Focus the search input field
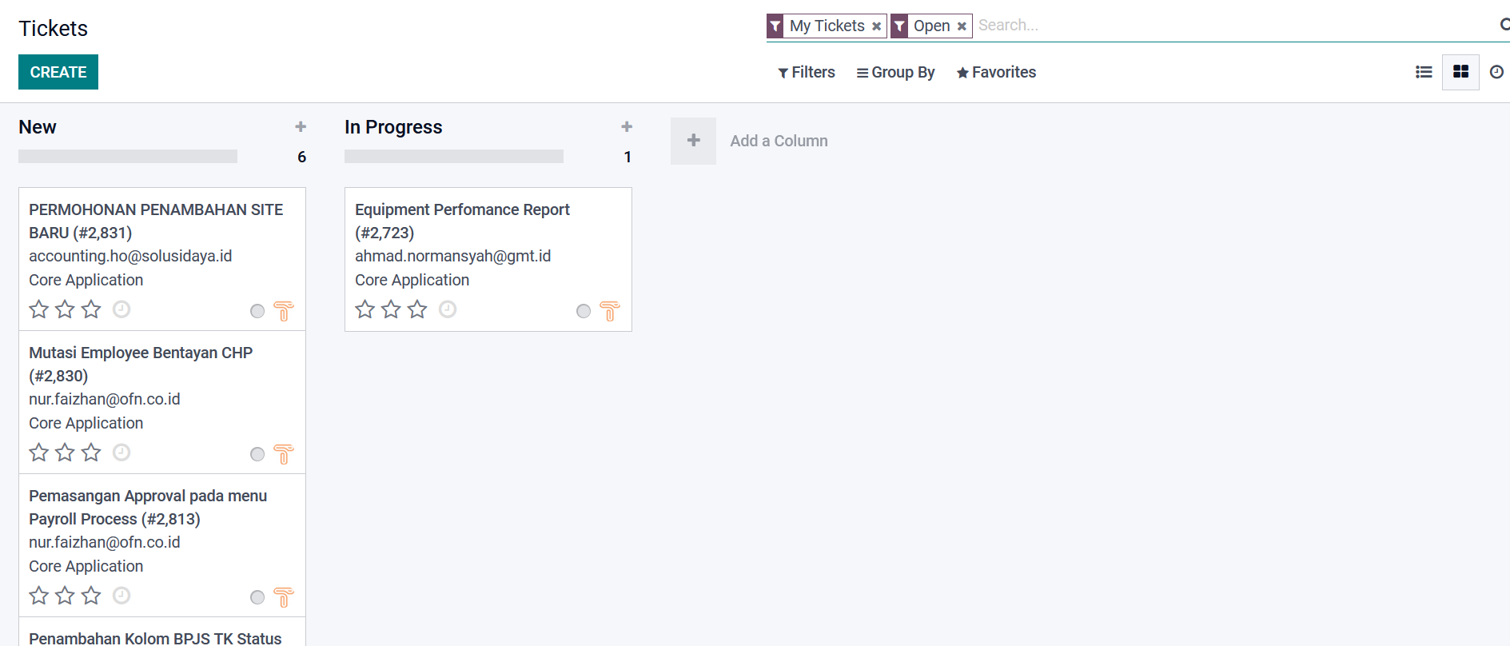This screenshot has width=1510, height=646. 1231,26
